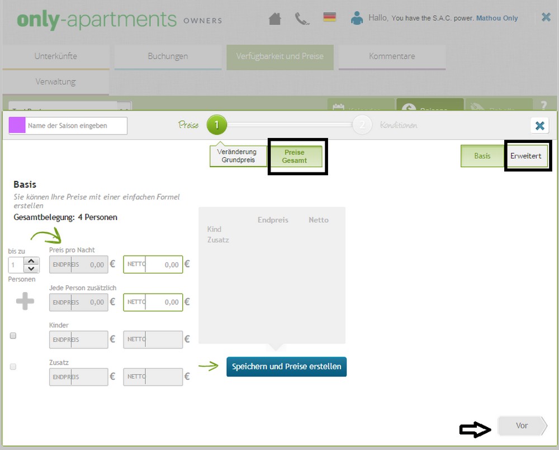Screen dimensions: 559x450
Task: Decrease persons count with down arrow
Action: (32, 269)
